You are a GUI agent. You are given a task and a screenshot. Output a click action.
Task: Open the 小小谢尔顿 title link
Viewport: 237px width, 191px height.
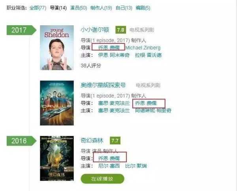pos(95,30)
